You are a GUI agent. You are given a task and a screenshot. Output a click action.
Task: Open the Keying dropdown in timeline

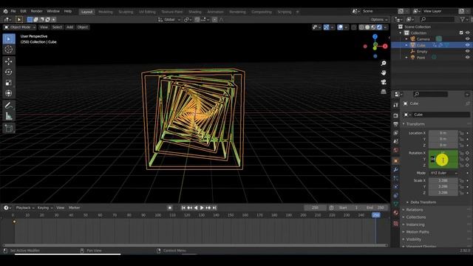click(45, 208)
